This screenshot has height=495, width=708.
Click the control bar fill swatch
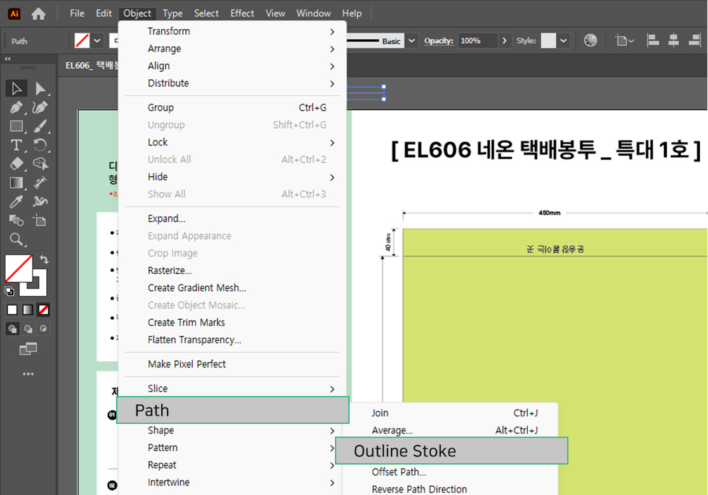pos(82,41)
